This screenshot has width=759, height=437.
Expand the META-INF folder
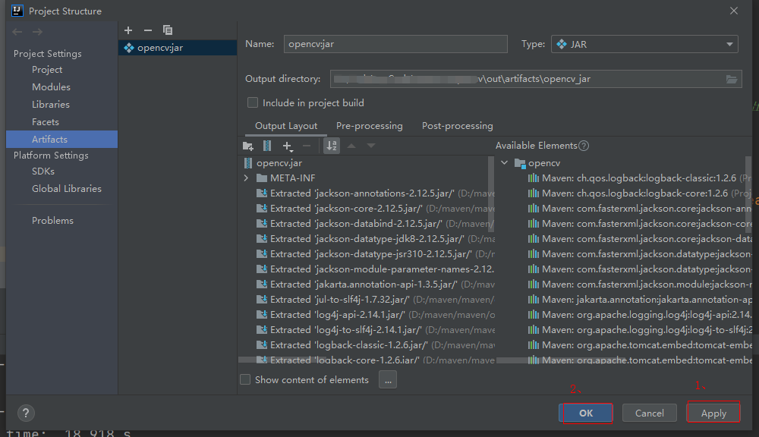pos(246,178)
